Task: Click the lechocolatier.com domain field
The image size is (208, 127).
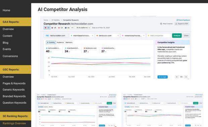Action: [x=56, y=35]
